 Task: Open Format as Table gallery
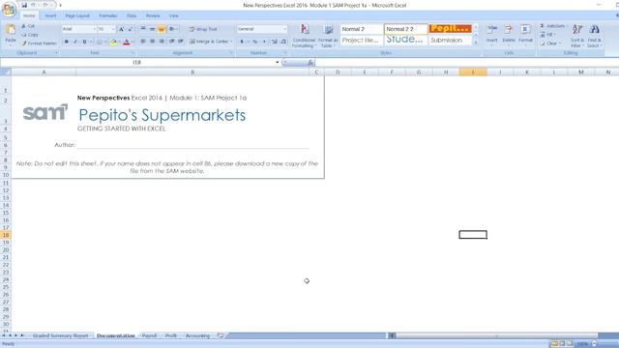tap(328, 36)
